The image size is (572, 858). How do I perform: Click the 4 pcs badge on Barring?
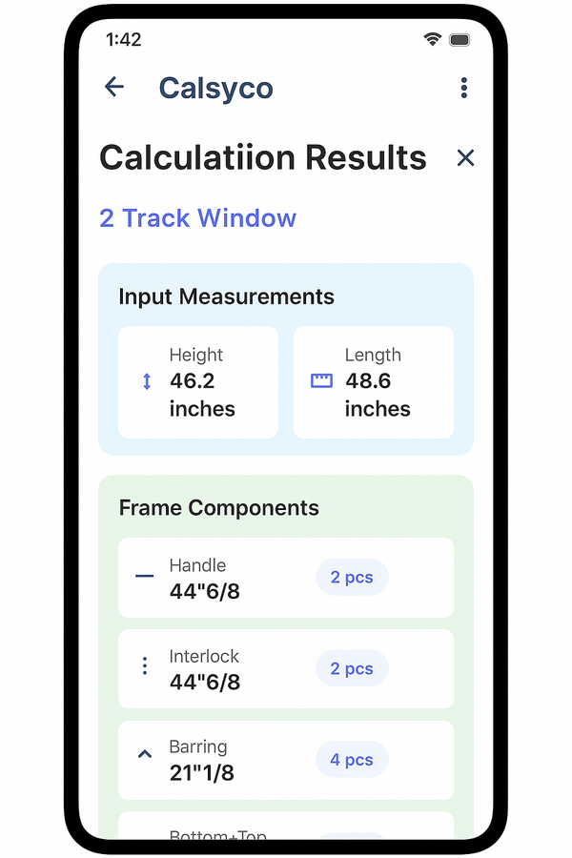click(352, 760)
